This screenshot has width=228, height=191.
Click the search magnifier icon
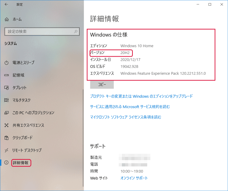tap(76, 31)
